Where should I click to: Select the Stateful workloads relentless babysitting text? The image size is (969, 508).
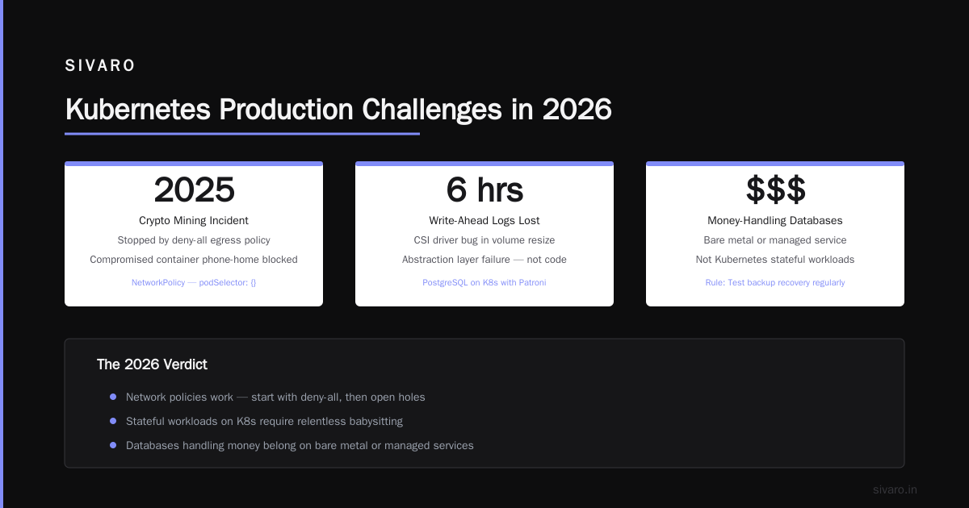(x=264, y=421)
